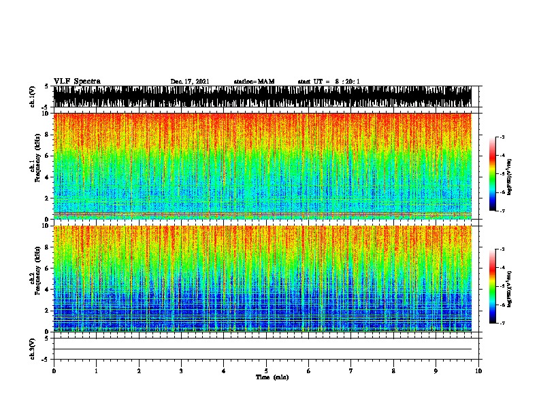The height and width of the screenshot is (416, 539).
Task: Click the ch.2 spectrogram color bar
Action: [x=493, y=286]
